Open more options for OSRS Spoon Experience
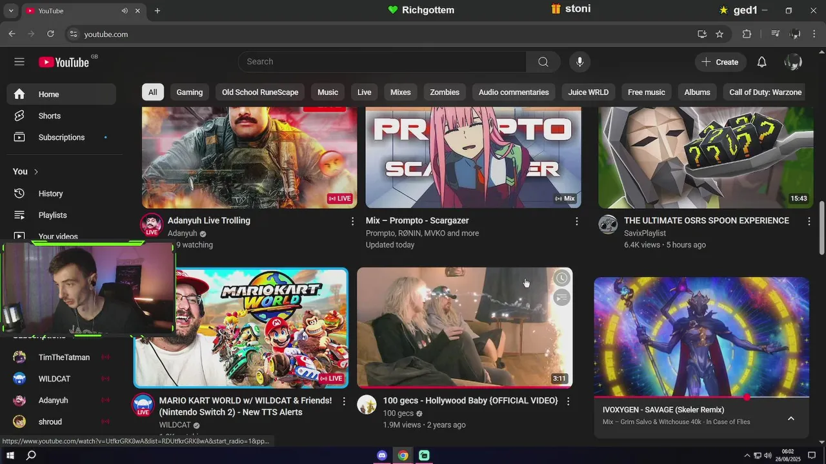Image resolution: width=826 pixels, height=464 pixels. point(809,221)
